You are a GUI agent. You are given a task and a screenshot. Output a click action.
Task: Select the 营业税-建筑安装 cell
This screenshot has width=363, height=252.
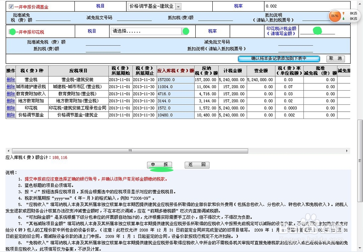click(x=78, y=80)
